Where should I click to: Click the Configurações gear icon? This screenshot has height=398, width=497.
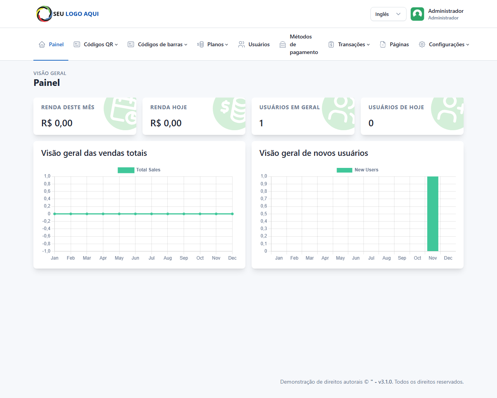point(422,44)
